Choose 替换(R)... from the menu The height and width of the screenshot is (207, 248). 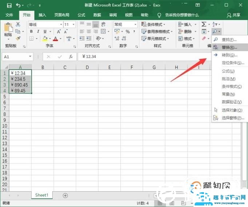(x=230, y=47)
